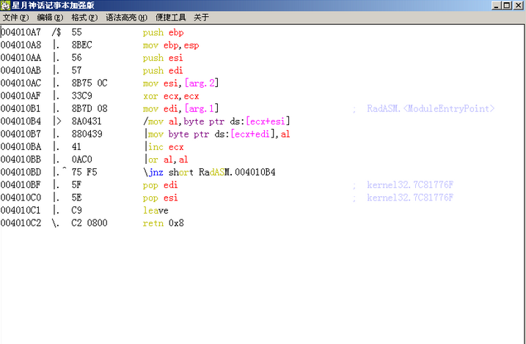
Task: Click the 'retn 0x8' instruction
Action: click(163, 223)
